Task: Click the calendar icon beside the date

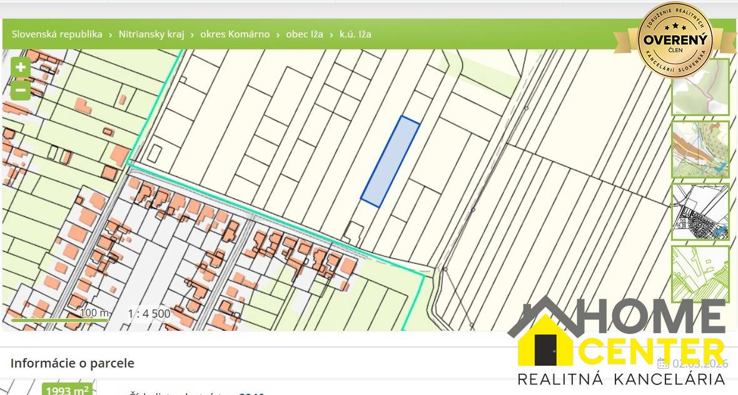Action: (x=663, y=363)
